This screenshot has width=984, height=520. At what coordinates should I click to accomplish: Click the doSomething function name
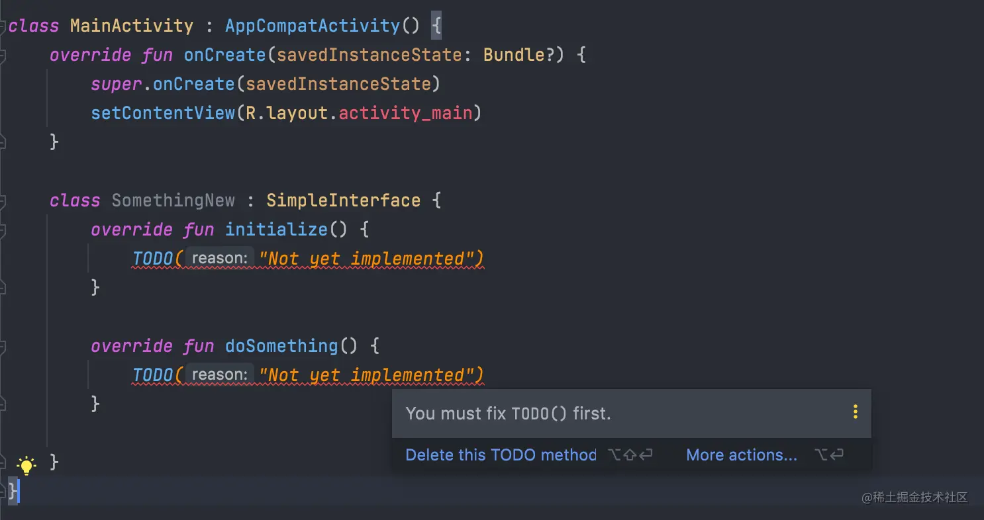click(281, 346)
